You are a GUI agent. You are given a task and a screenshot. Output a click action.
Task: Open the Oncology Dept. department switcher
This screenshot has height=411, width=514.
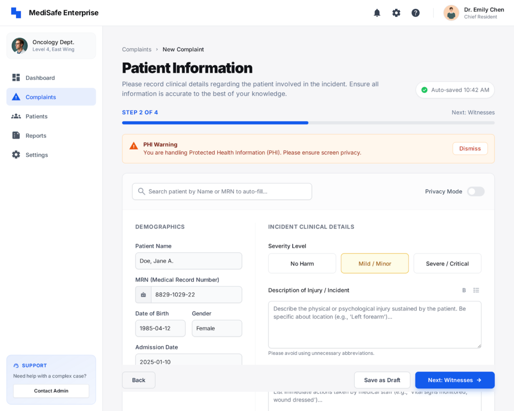[x=51, y=46]
